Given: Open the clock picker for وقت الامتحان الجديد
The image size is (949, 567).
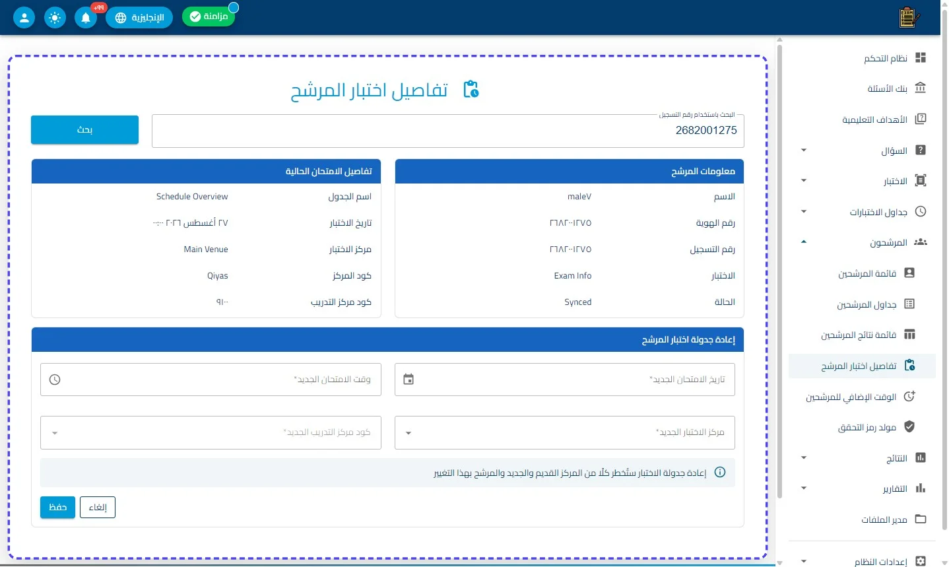Looking at the screenshot, I should (x=55, y=380).
